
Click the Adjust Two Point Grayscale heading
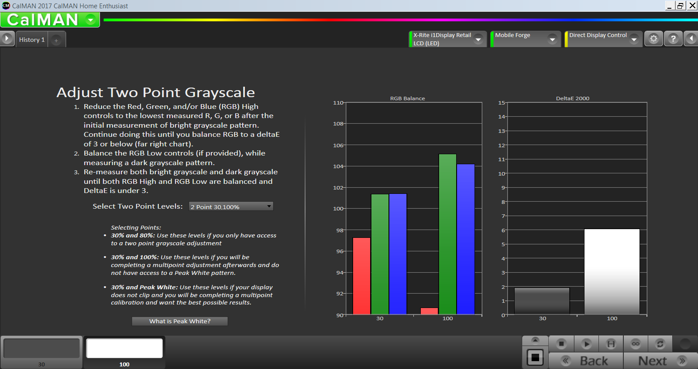(x=156, y=92)
